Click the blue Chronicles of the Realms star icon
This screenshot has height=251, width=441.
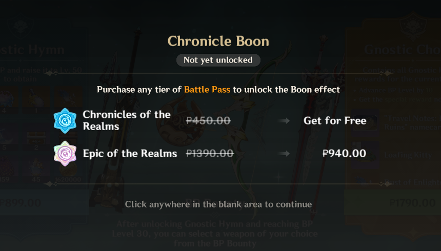tap(65, 121)
